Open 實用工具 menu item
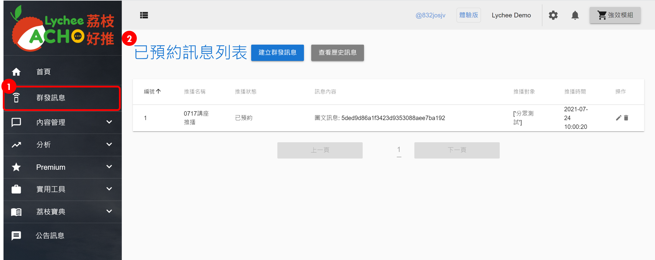The height and width of the screenshot is (260, 655). click(63, 189)
